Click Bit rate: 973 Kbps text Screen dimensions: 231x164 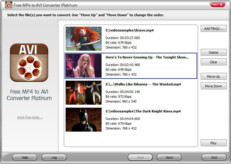pyautogui.click(x=118, y=97)
